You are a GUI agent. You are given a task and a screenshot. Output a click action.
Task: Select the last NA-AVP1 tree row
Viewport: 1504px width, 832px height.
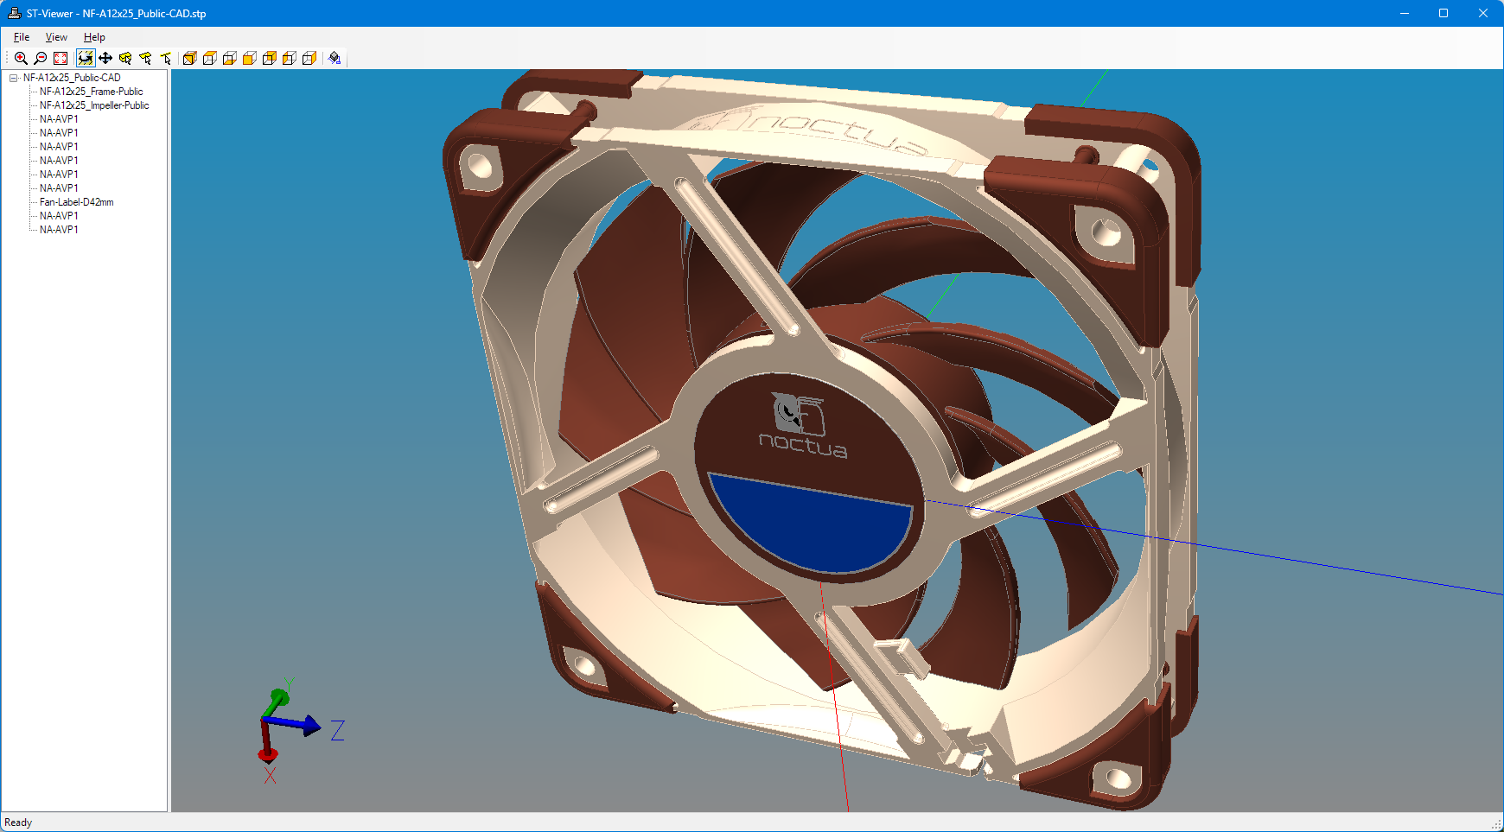coord(59,230)
